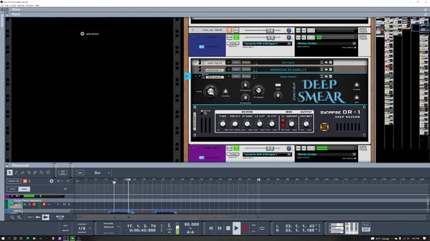Select the arrow Selection tool in the sequencer
This screenshot has height=241, width=430.
[9, 173]
